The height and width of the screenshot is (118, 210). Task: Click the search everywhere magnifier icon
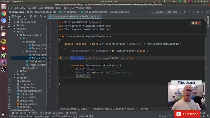(x=207, y=12)
